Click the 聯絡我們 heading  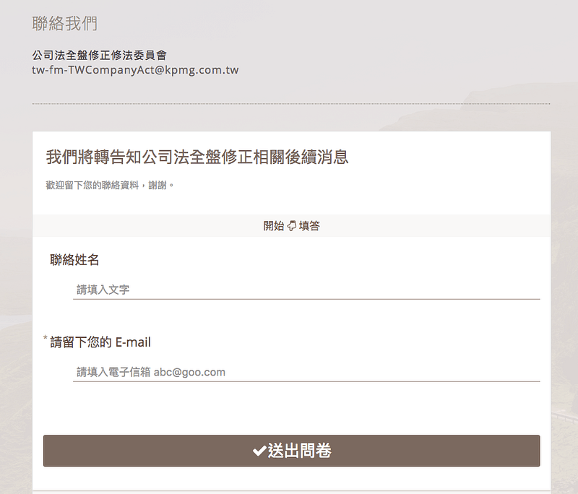64,24
